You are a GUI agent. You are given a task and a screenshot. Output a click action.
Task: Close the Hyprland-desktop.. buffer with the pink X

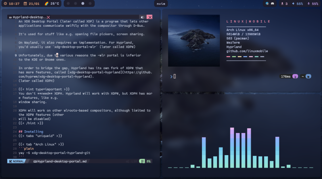coord(48,17)
